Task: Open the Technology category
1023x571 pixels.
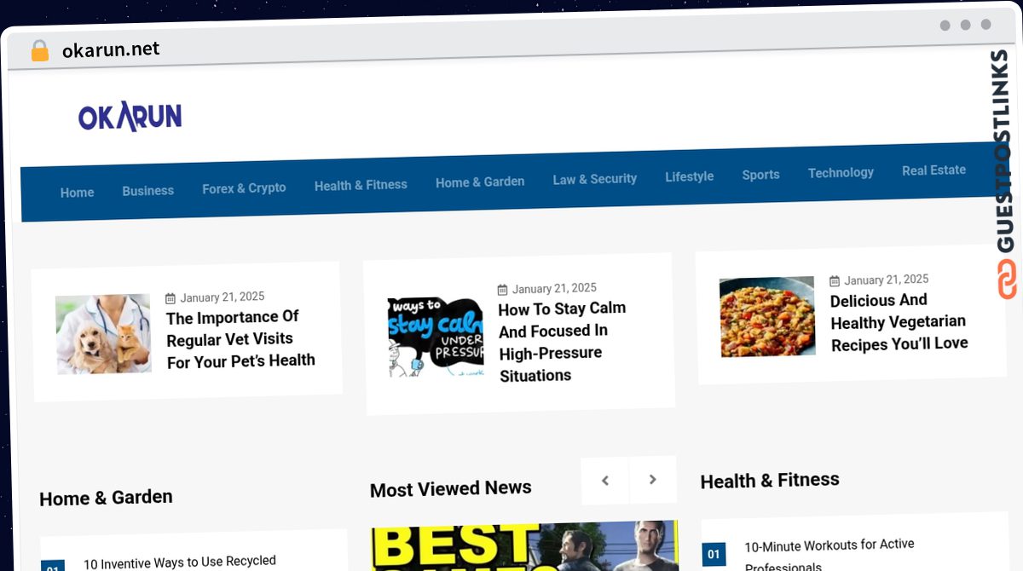Action: pyautogui.click(x=841, y=172)
